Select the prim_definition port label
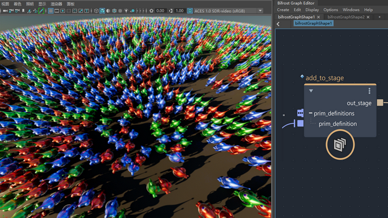 pos(338,123)
